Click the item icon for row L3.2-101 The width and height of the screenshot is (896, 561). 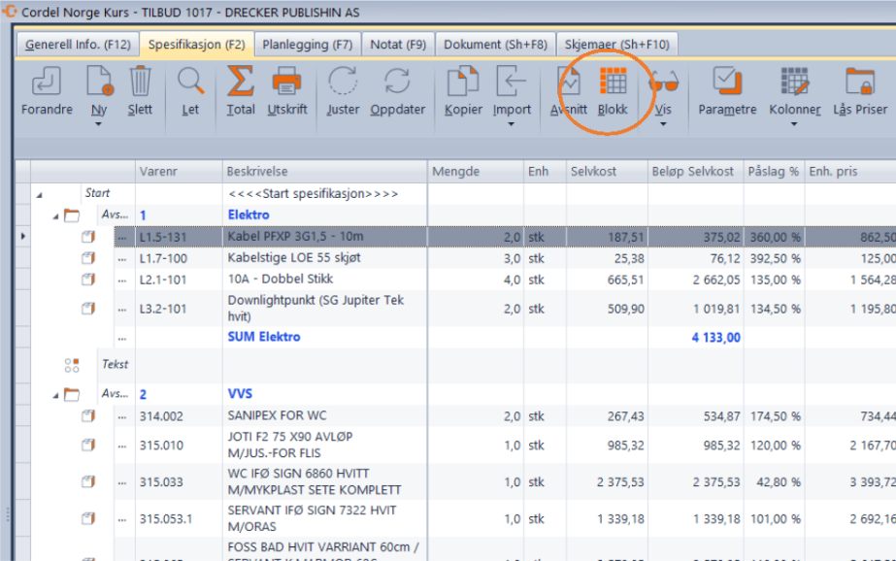[x=88, y=309]
